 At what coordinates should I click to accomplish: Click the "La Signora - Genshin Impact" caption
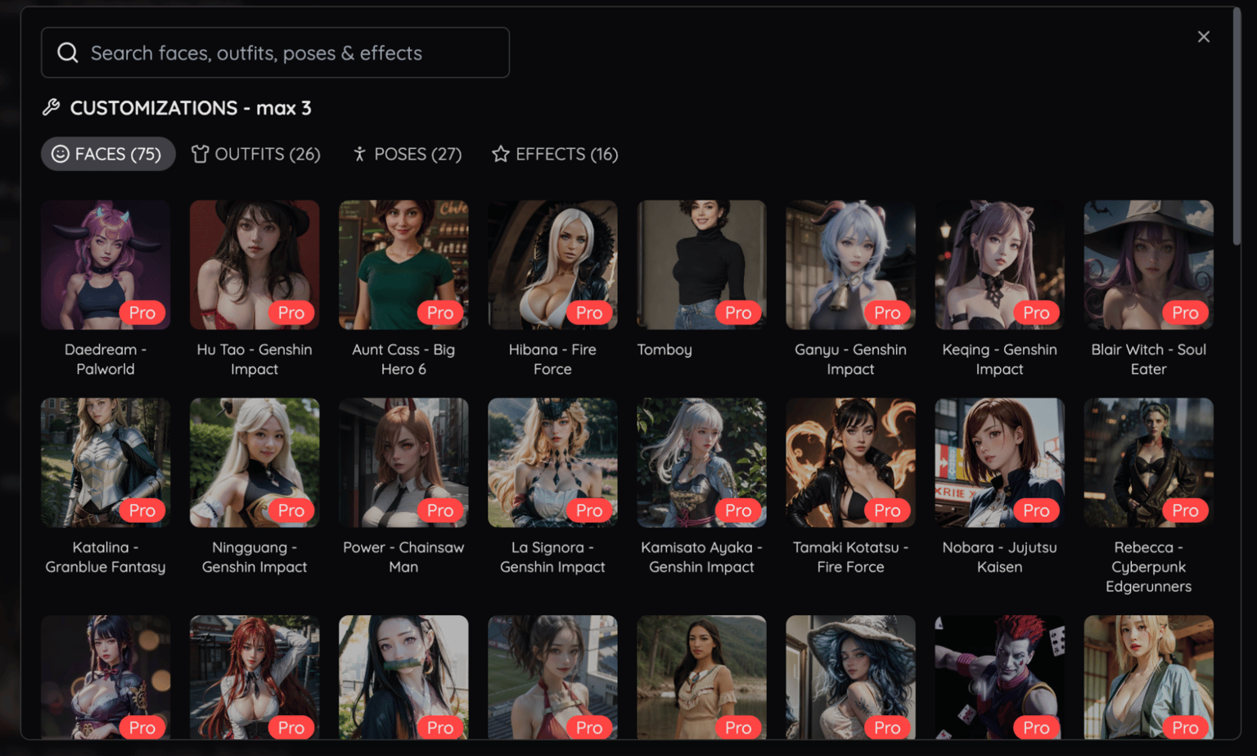click(552, 557)
